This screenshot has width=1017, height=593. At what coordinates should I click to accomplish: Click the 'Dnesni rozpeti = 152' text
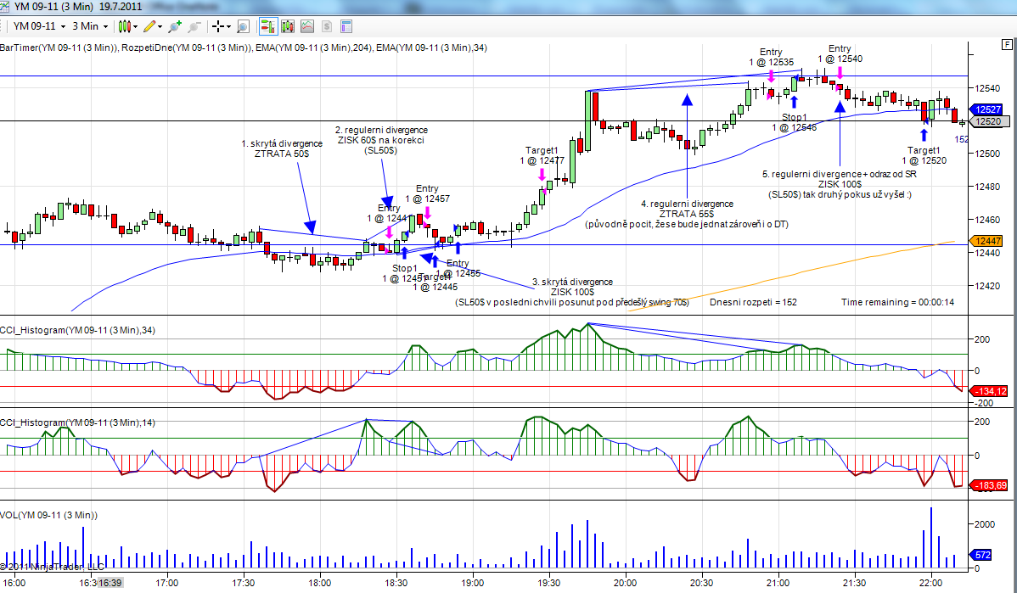tap(753, 302)
